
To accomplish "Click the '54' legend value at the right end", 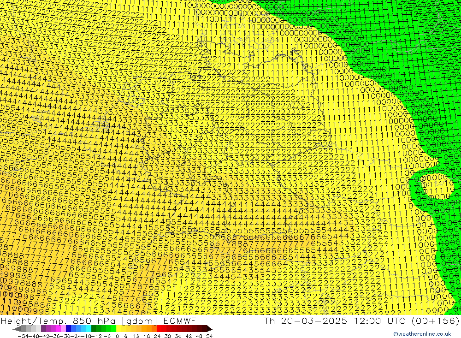I will (x=209, y=336).
